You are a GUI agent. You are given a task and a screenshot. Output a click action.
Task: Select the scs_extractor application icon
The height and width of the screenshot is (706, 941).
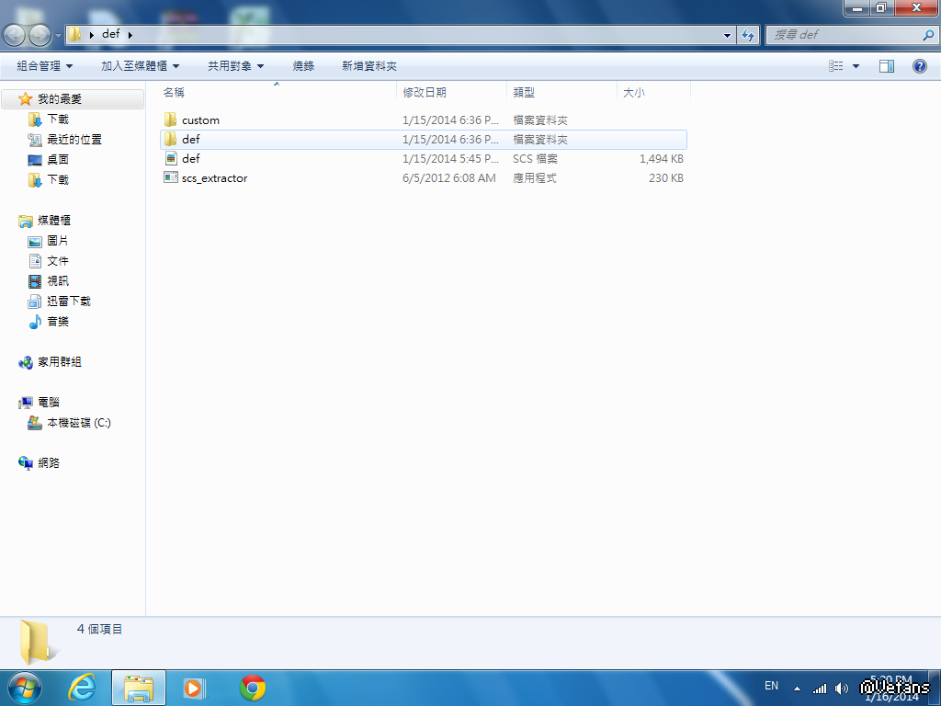point(171,177)
